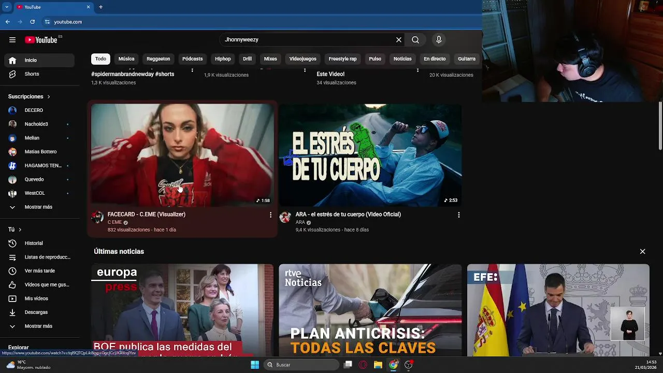Open Videos que me gustan

coord(39,284)
